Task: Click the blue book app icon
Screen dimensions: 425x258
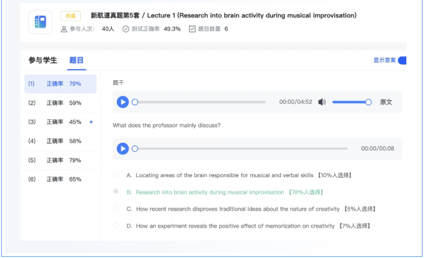Action: [40, 22]
